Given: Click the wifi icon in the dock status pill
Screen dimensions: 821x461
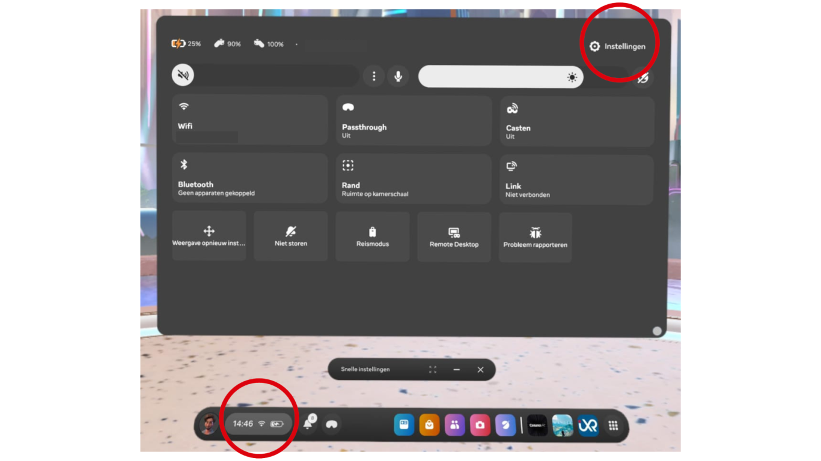Looking at the screenshot, I should [x=261, y=424].
